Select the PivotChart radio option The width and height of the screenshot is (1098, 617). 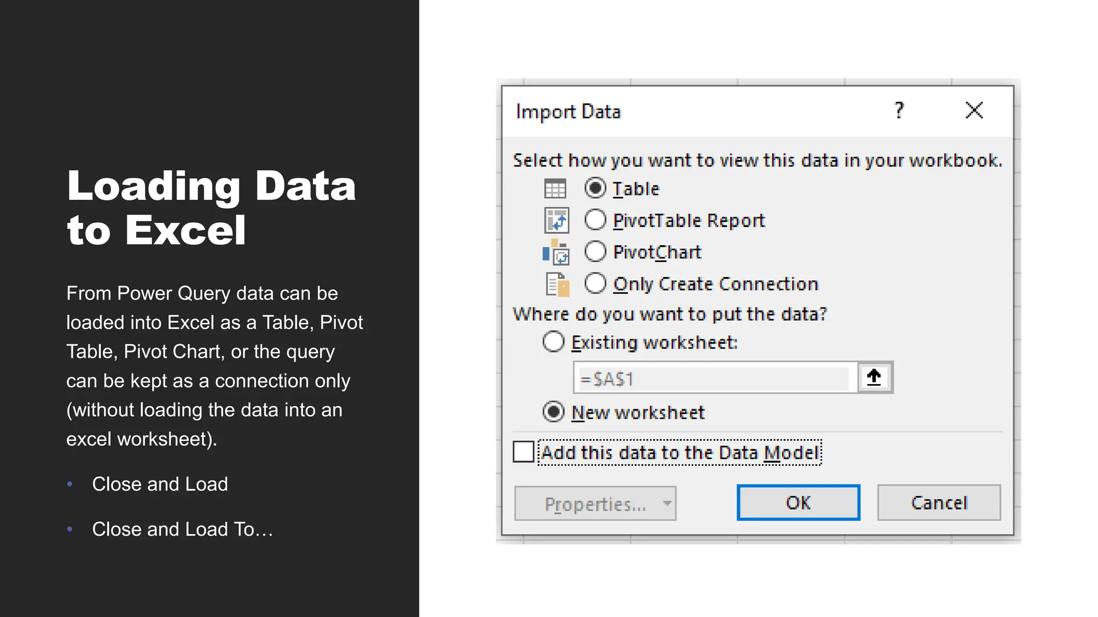coord(595,252)
